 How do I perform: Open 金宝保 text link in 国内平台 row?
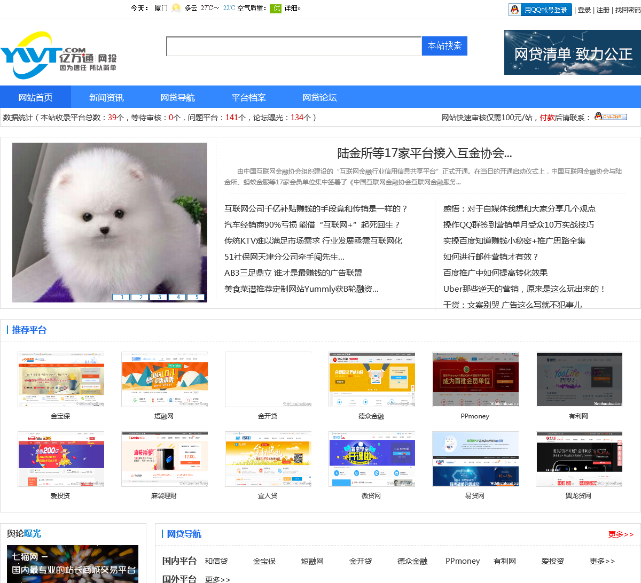[x=264, y=561]
